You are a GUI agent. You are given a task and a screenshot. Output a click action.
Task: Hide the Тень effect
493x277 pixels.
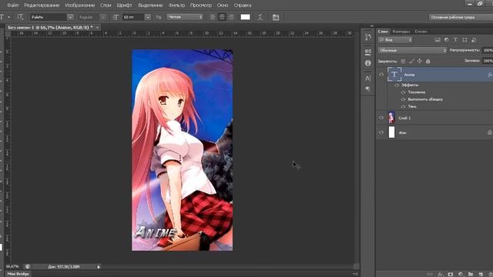[x=403, y=106]
